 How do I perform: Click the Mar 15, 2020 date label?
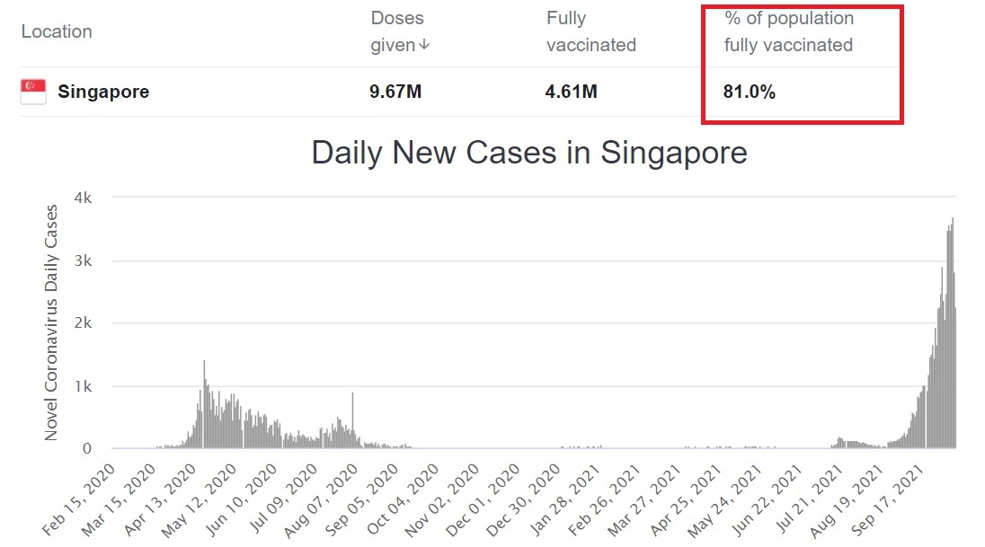pyautogui.click(x=119, y=499)
